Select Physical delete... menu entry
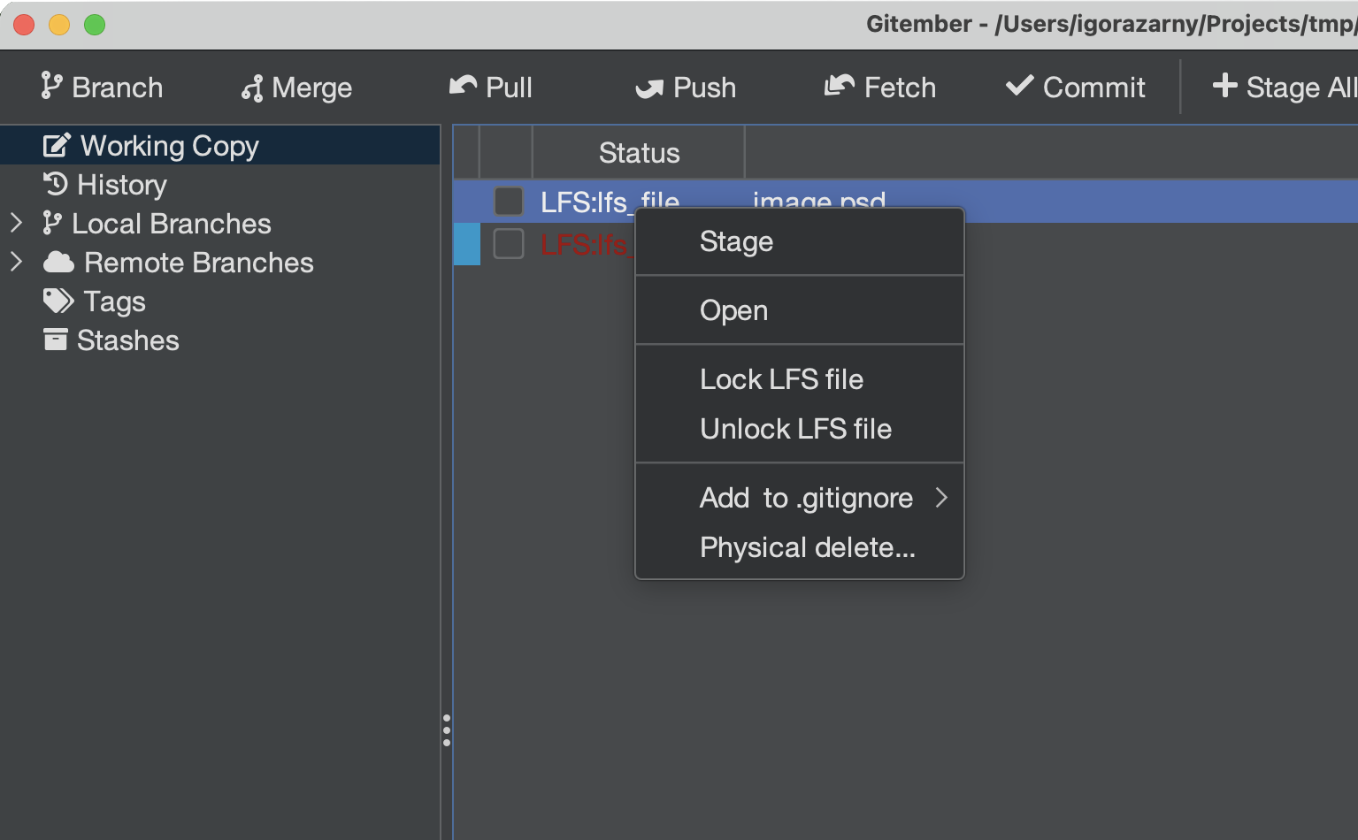This screenshot has height=840, width=1358. [800, 547]
